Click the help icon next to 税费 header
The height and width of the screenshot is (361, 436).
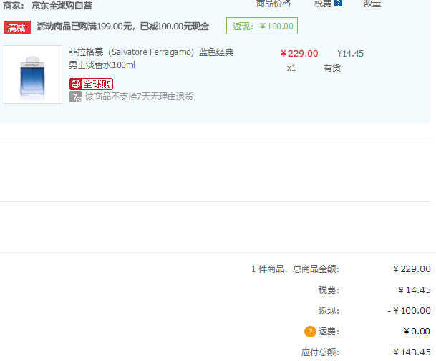[x=339, y=4]
